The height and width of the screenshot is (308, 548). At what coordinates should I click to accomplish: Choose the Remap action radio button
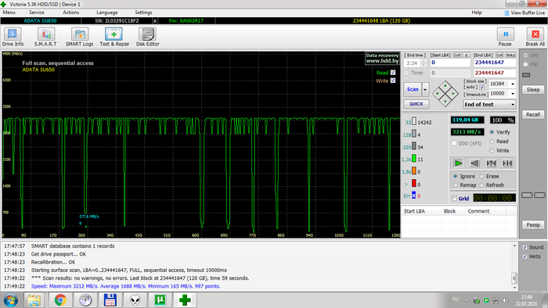point(456,184)
